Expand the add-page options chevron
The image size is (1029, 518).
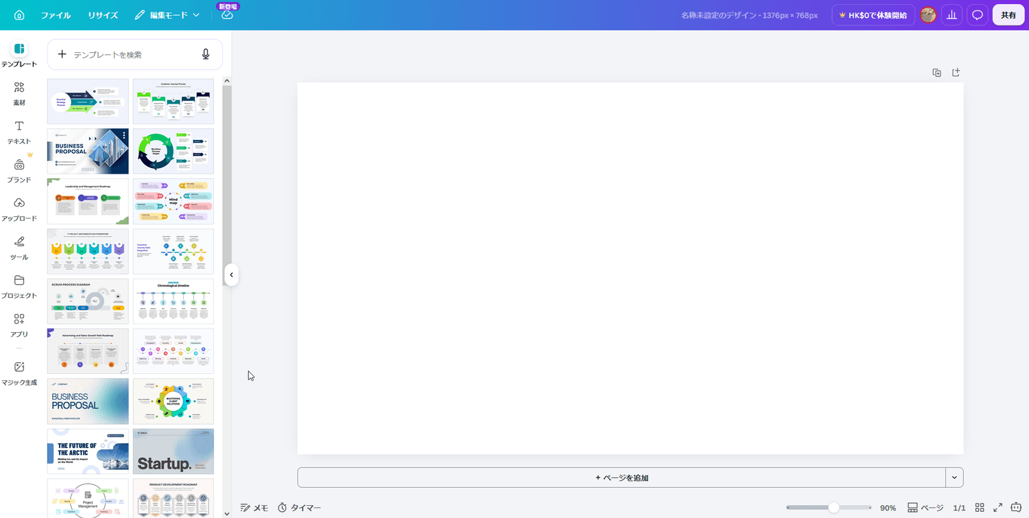(954, 478)
